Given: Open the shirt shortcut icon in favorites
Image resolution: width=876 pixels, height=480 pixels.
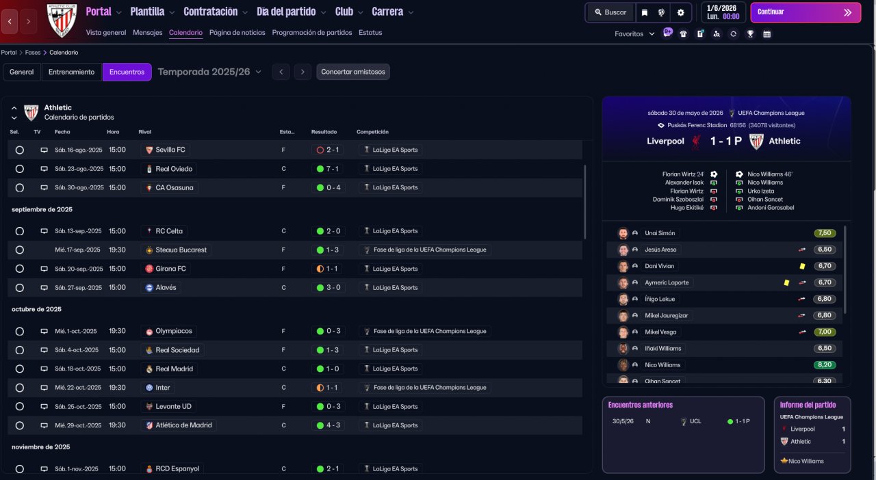Looking at the screenshot, I should click(683, 34).
